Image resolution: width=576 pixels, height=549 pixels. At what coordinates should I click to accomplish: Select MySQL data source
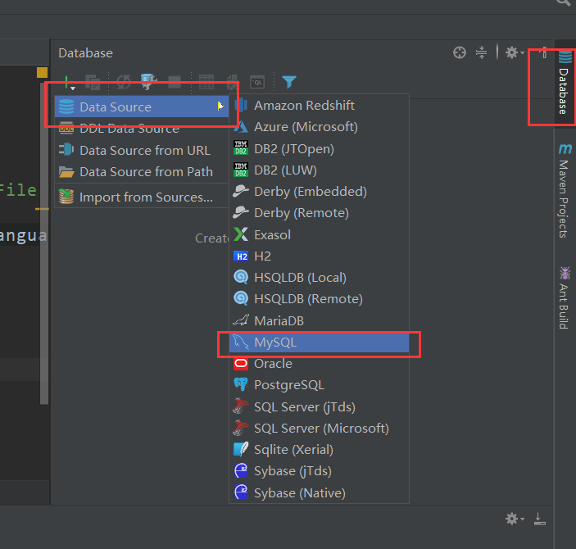coord(319,343)
